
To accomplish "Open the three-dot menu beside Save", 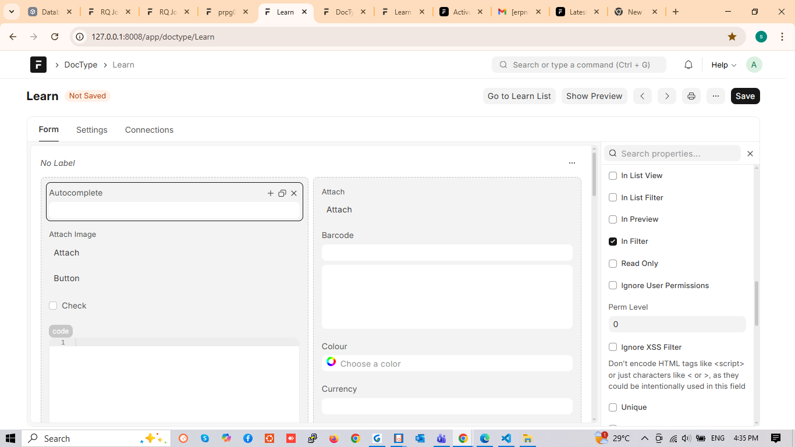I will 715,96.
